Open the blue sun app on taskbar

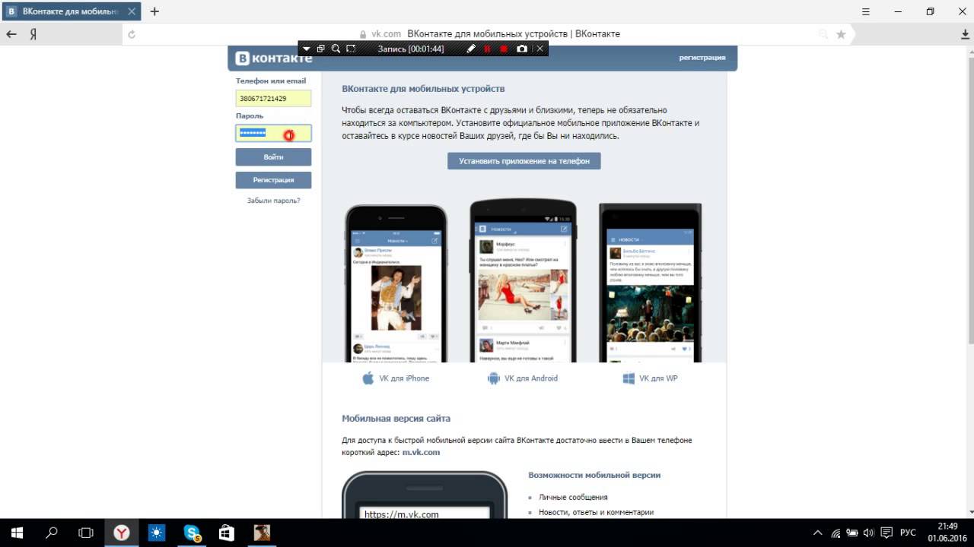156,533
